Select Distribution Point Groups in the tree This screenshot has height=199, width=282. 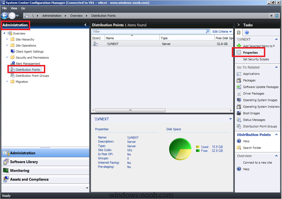[x=32, y=76]
